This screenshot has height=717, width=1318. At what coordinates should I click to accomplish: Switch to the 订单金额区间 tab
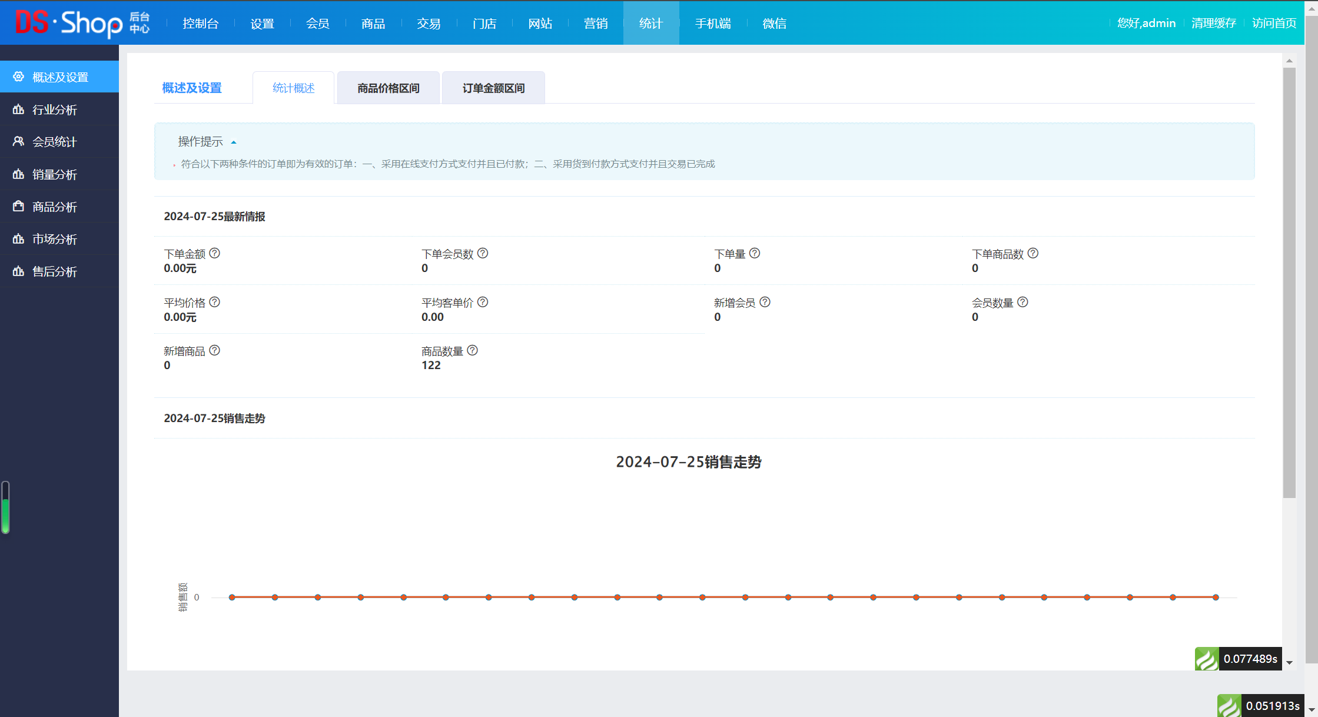493,88
